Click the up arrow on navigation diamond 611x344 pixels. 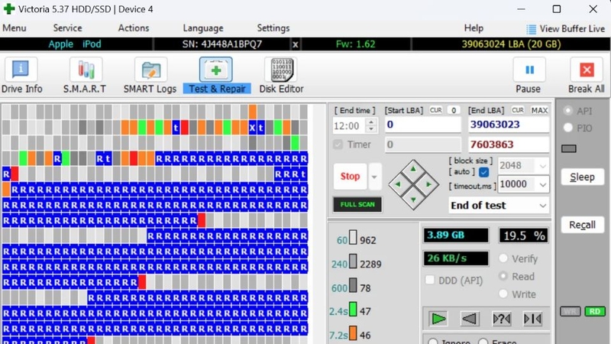click(x=413, y=169)
